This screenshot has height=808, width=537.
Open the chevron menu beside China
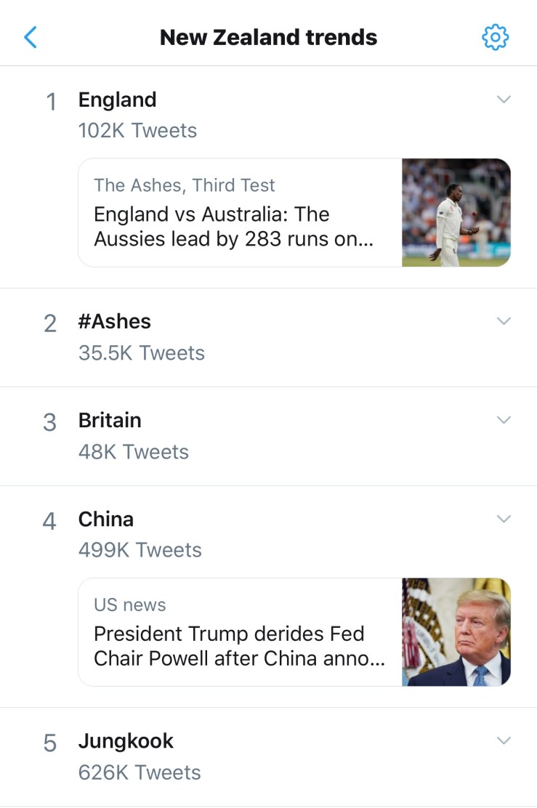[x=504, y=519]
